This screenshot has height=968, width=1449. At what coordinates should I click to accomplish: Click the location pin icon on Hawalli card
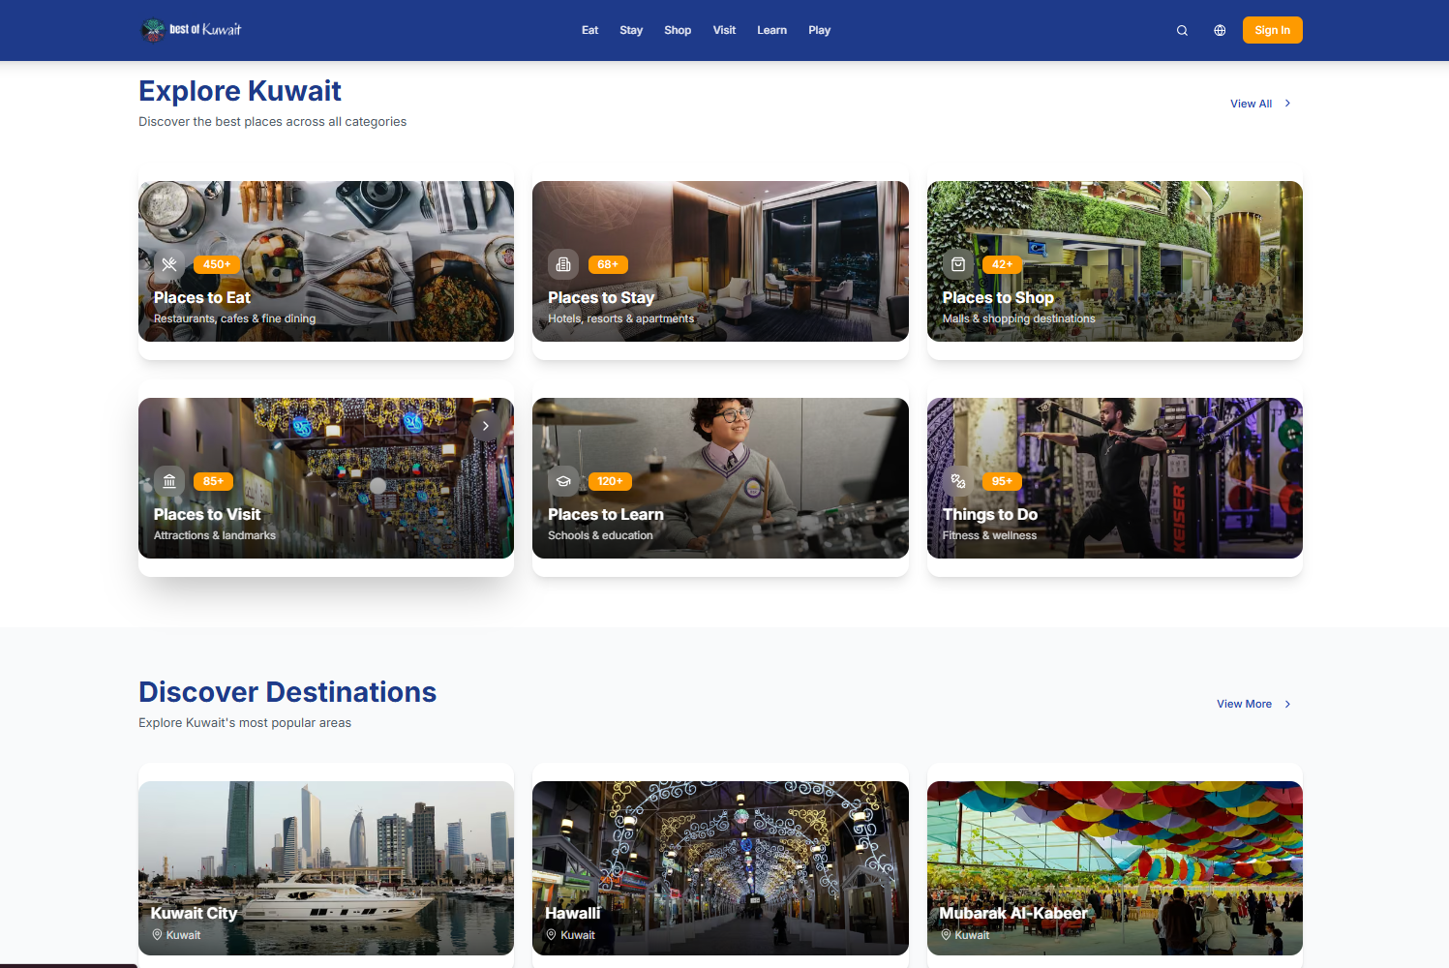551,935
